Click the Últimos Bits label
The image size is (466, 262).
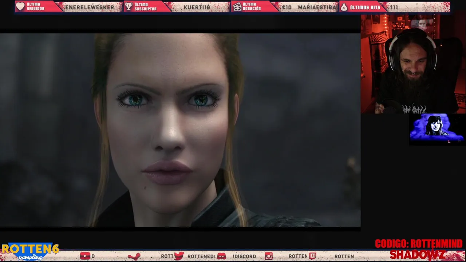point(365,7)
